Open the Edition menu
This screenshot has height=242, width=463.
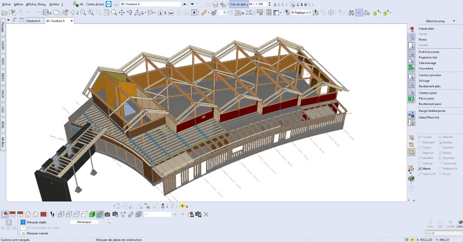19,5
